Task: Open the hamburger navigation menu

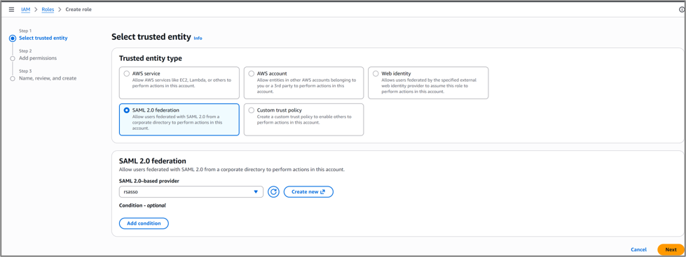Action: tap(11, 9)
